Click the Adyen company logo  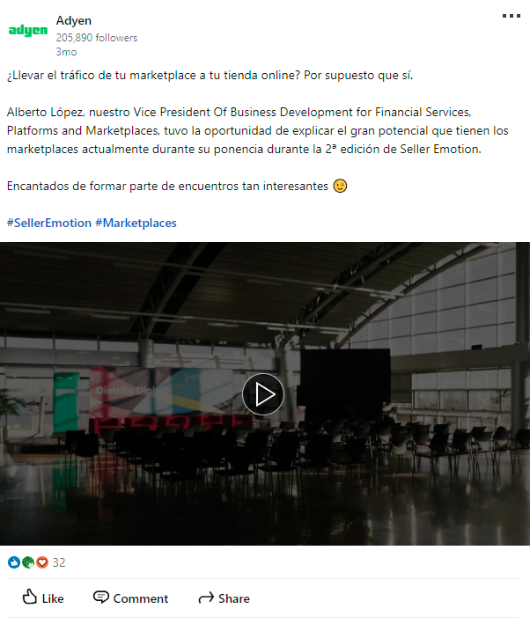tap(28, 30)
